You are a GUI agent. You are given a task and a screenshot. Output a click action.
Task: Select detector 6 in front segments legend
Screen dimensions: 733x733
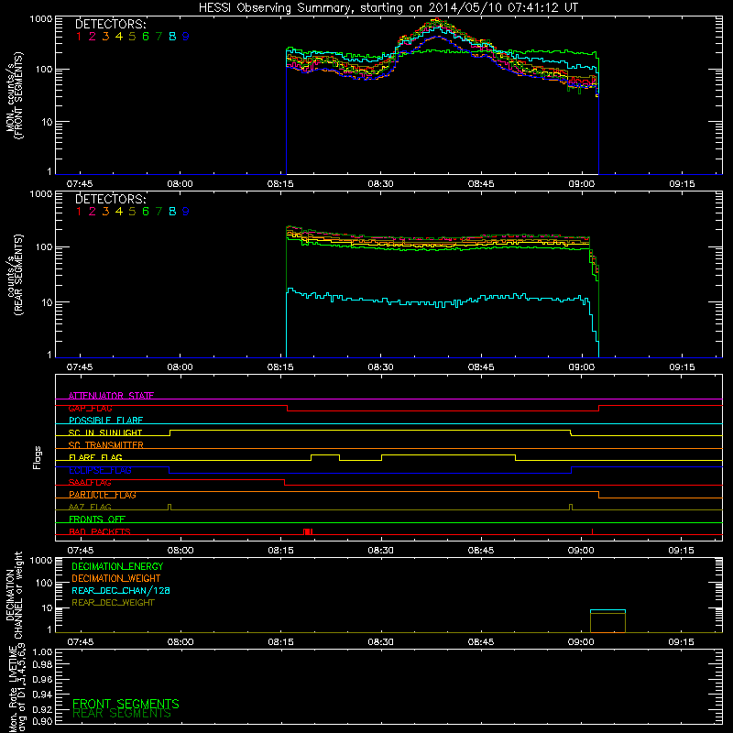[x=146, y=37]
